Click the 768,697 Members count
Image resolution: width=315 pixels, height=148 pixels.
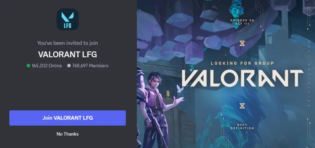click(x=90, y=66)
